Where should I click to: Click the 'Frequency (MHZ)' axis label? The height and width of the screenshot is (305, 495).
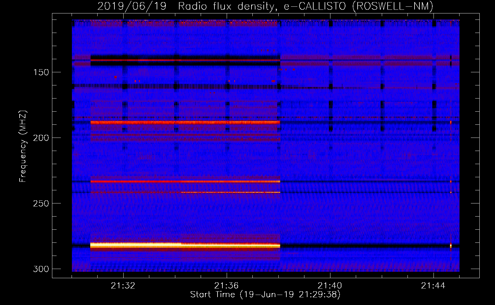(x=23, y=146)
